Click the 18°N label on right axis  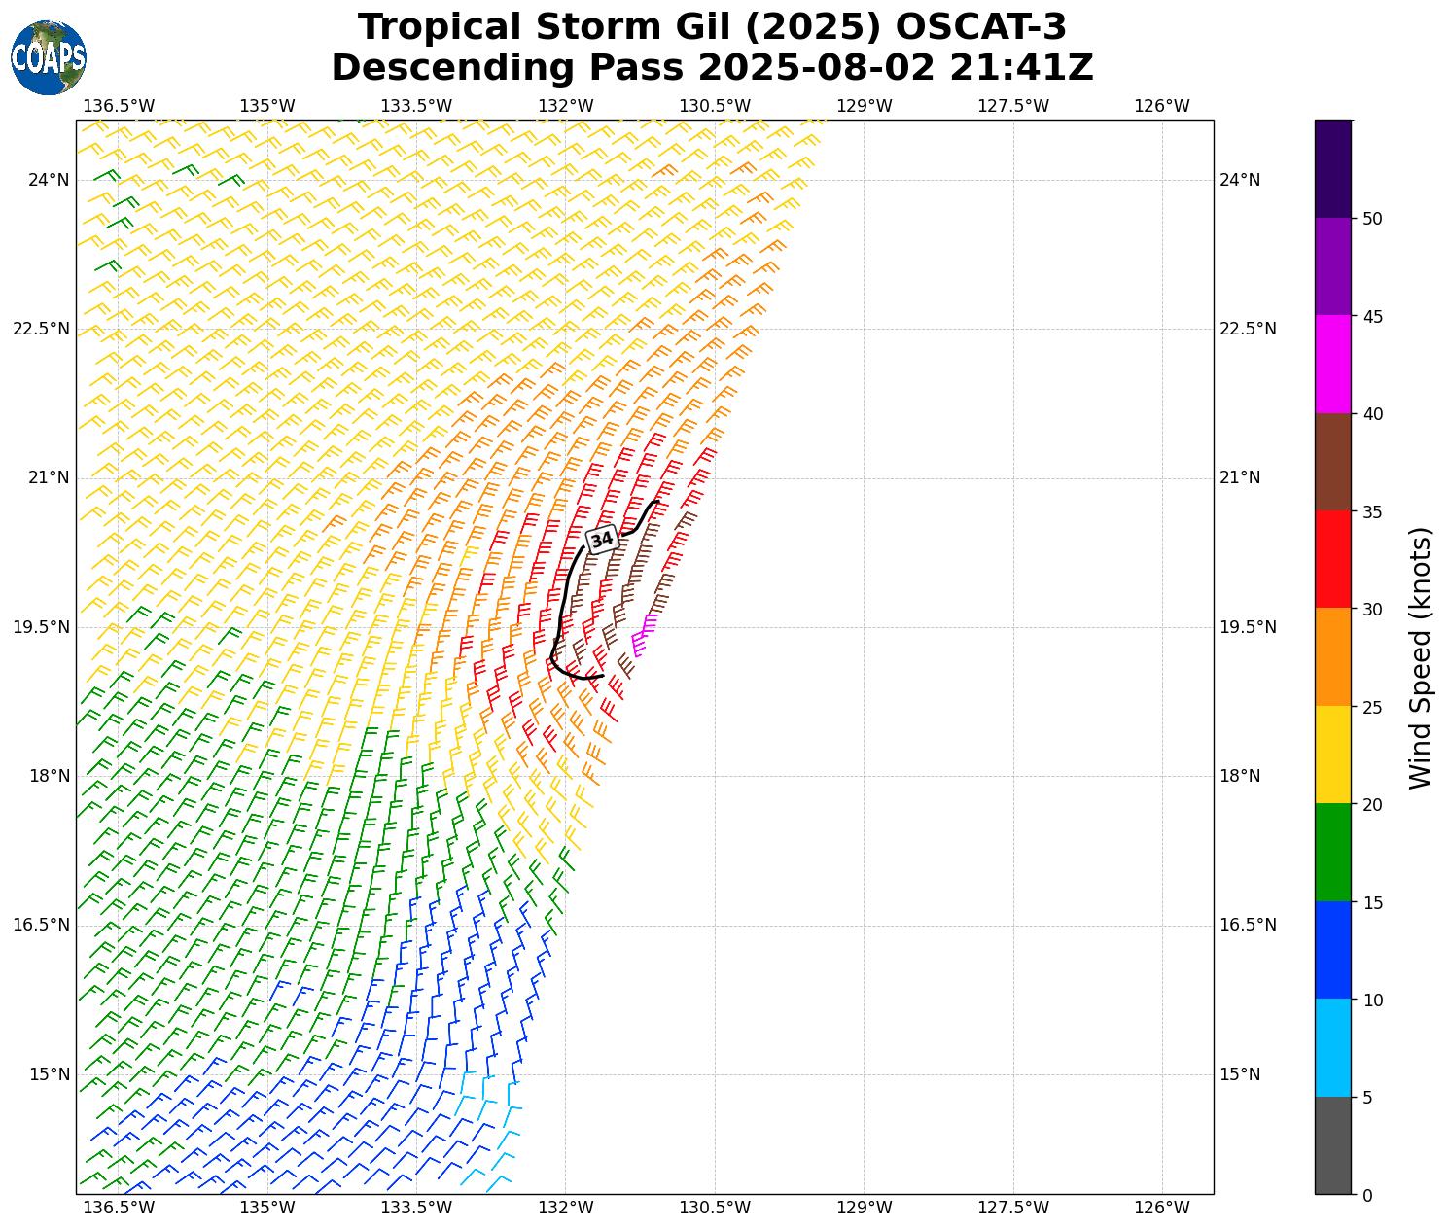coord(1240,776)
